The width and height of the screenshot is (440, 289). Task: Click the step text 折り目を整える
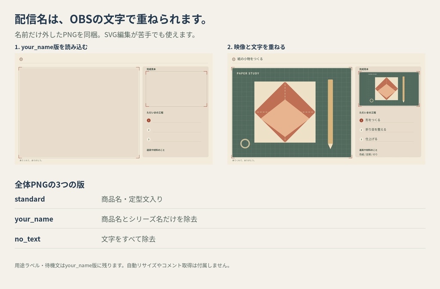[376, 129]
